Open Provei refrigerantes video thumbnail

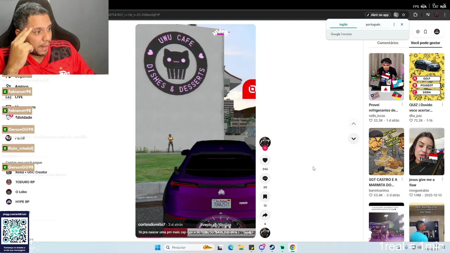pos(386,77)
